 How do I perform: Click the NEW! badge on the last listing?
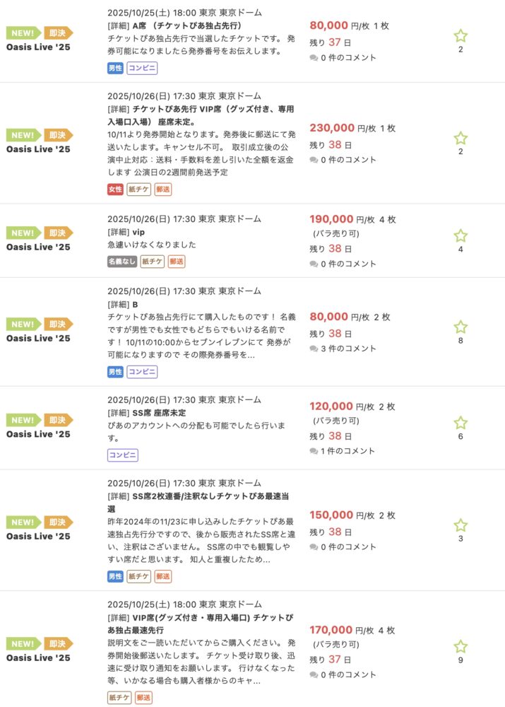click(23, 644)
